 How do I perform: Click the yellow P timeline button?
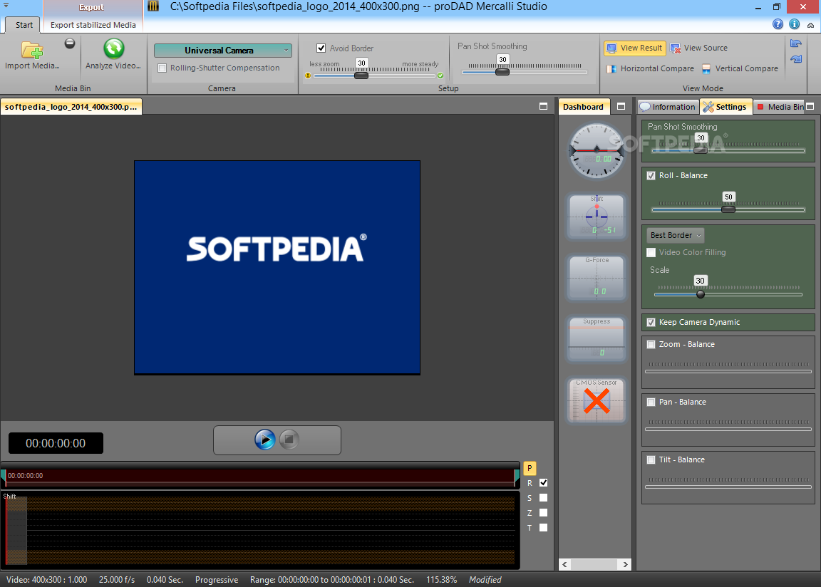[530, 468]
